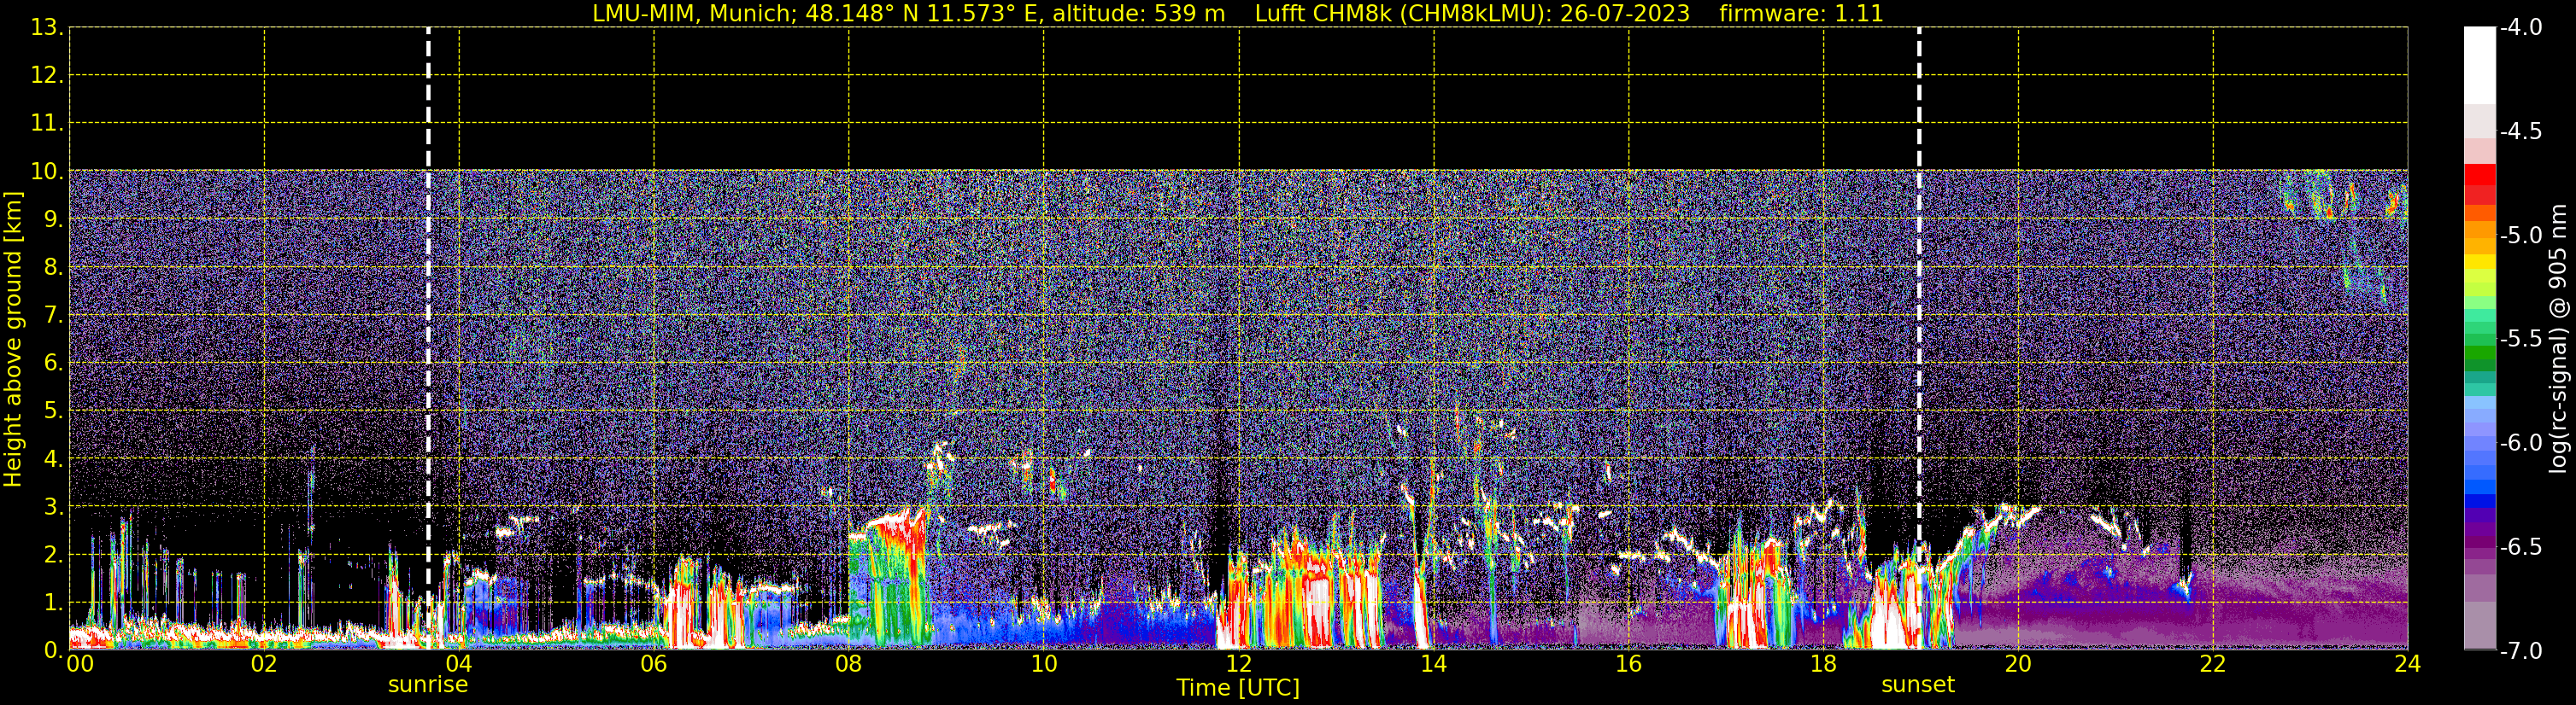Image resolution: width=2576 pixels, height=705 pixels.
Task: Click the 12 time tick label
Action: pyautogui.click(x=1239, y=664)
